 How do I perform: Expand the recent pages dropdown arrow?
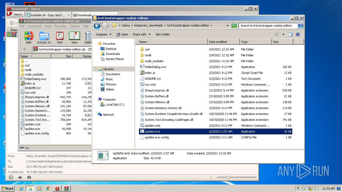pos(110,26)
